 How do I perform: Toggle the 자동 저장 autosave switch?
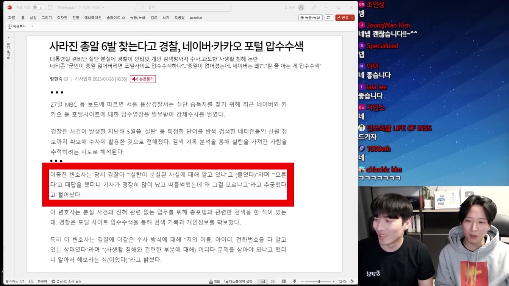pyautogui.click(x=38, y=7)
